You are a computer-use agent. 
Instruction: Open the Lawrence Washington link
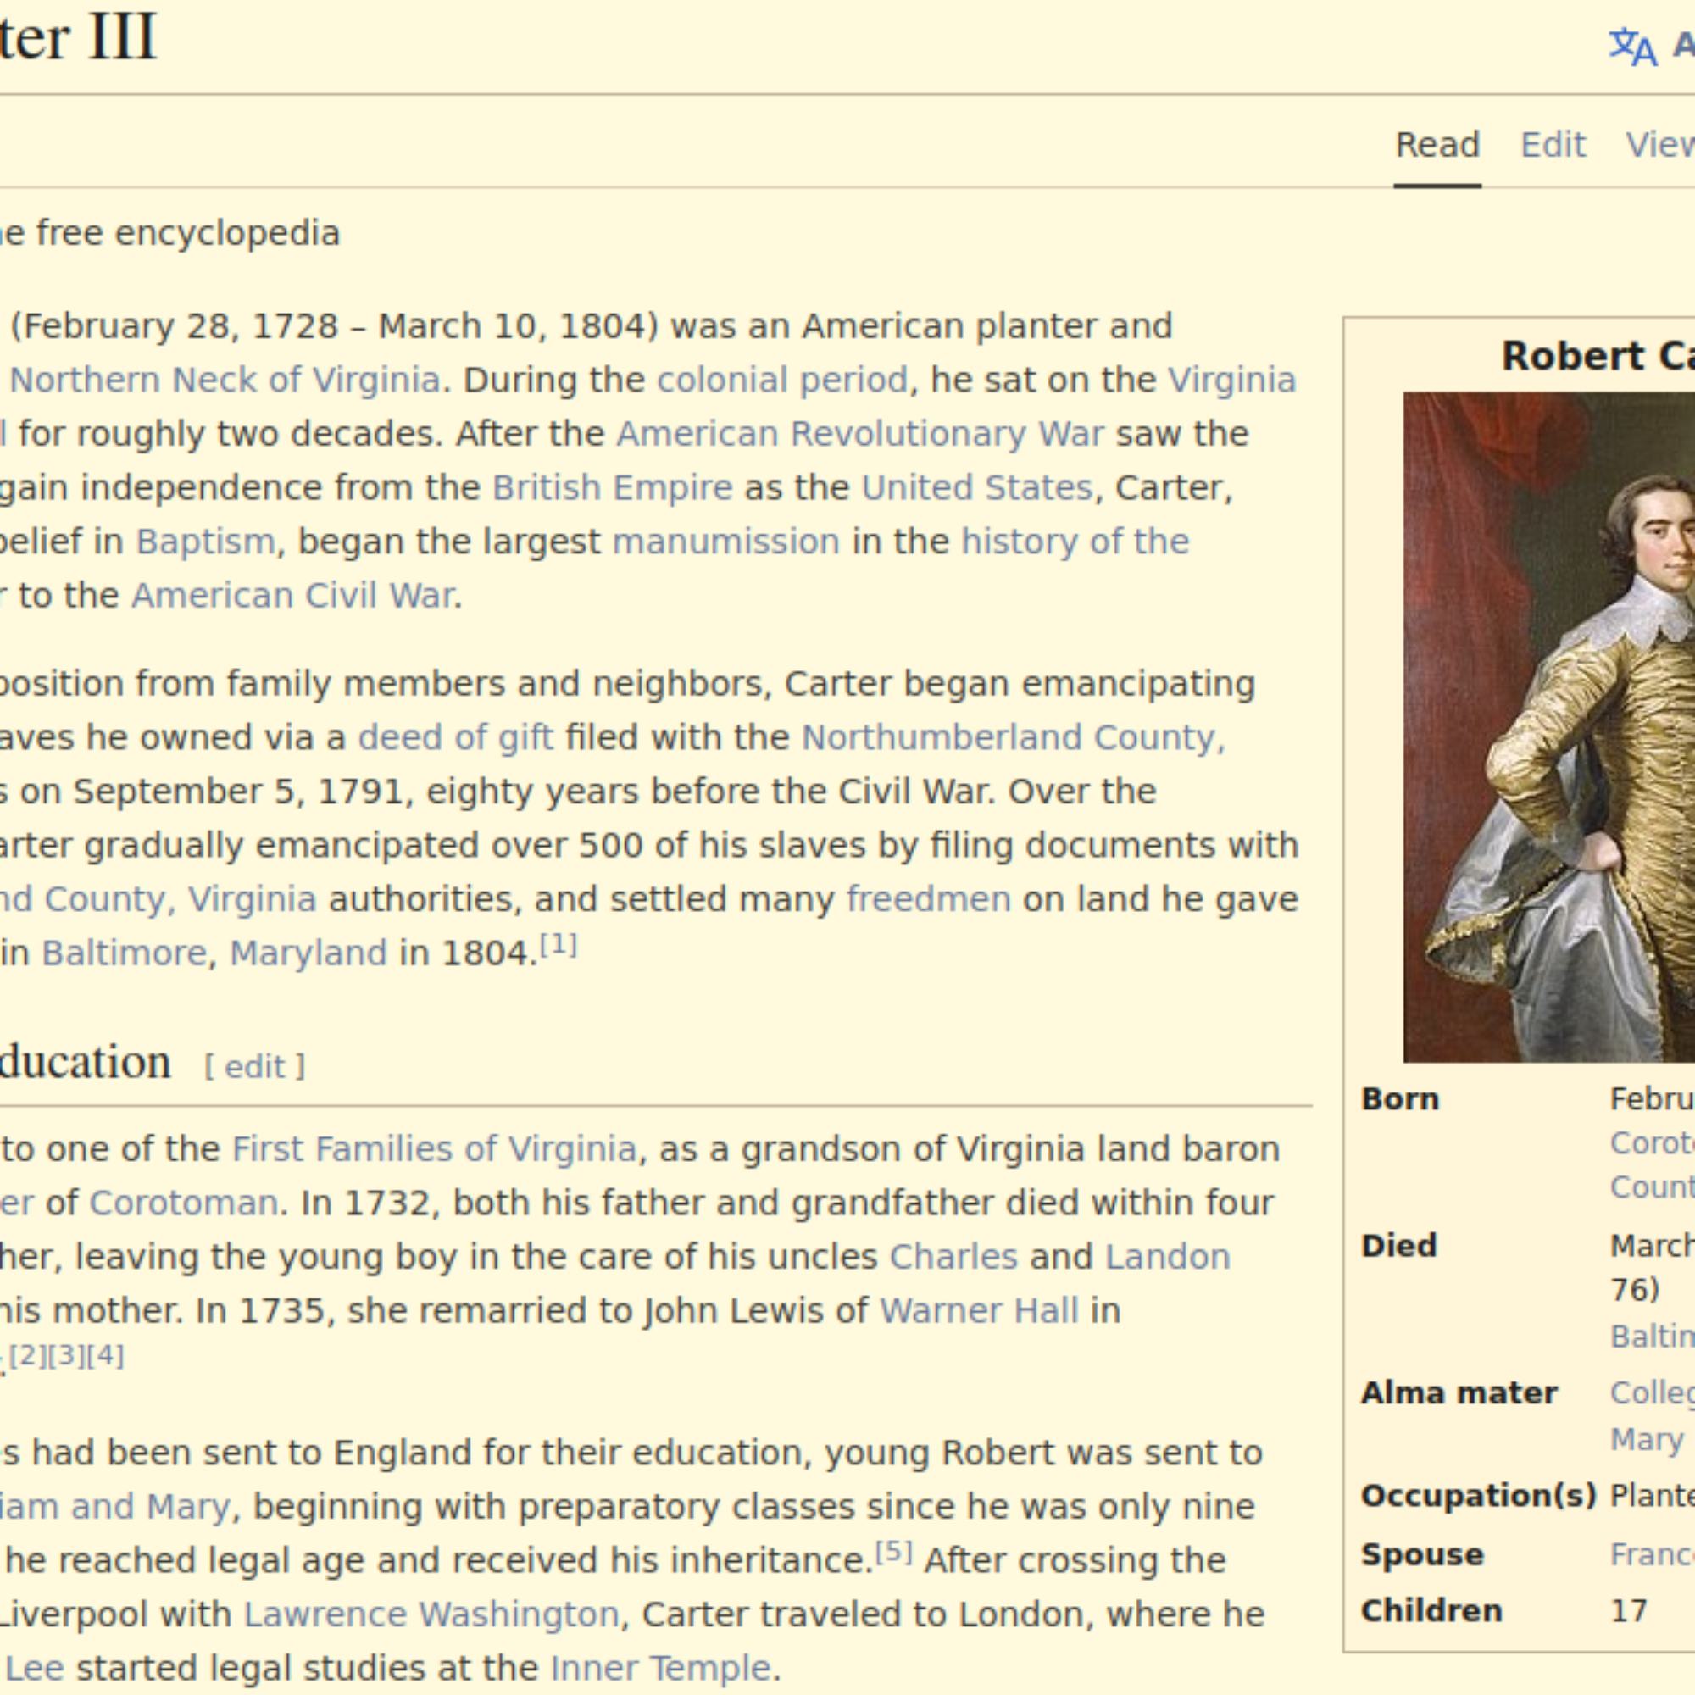431,1614
